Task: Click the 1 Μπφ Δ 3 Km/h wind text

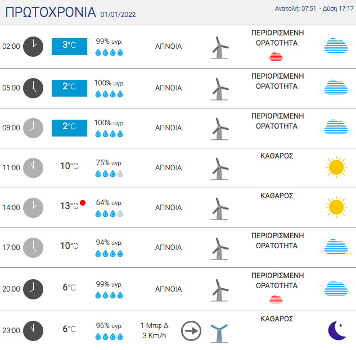Action: [x=155, y=330]
